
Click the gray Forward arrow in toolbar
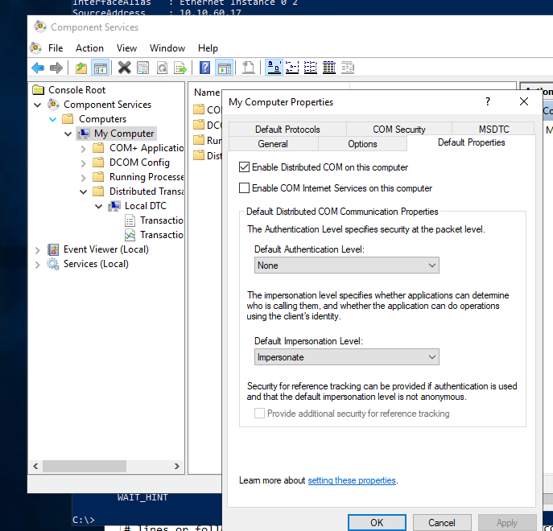(56, 68)
